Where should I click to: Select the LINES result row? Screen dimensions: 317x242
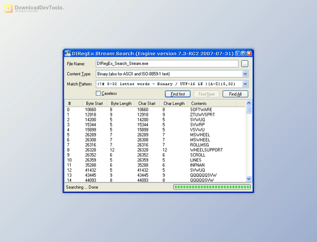(x=155, y=160)
